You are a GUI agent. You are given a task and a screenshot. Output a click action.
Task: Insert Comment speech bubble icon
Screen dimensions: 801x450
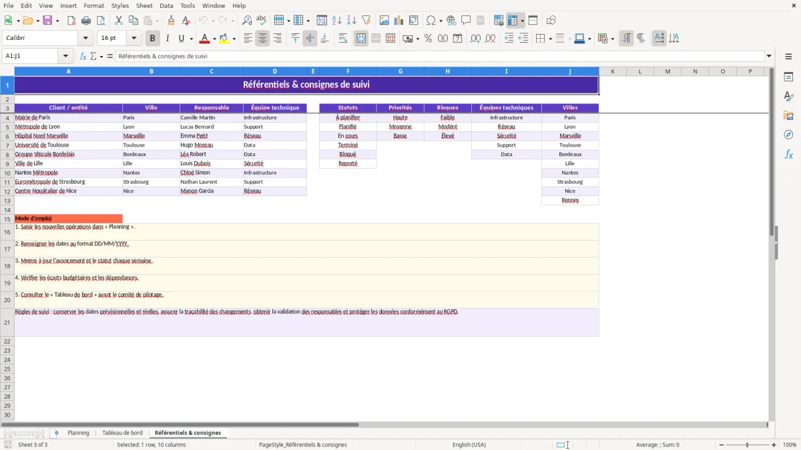(466, 21)
